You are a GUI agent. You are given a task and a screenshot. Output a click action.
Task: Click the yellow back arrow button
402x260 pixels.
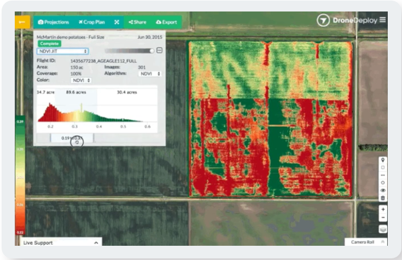pos(22,22)
